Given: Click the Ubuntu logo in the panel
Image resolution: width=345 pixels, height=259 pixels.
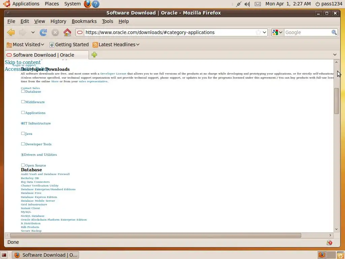Looking at the screenshot, I should coord(7,4).
